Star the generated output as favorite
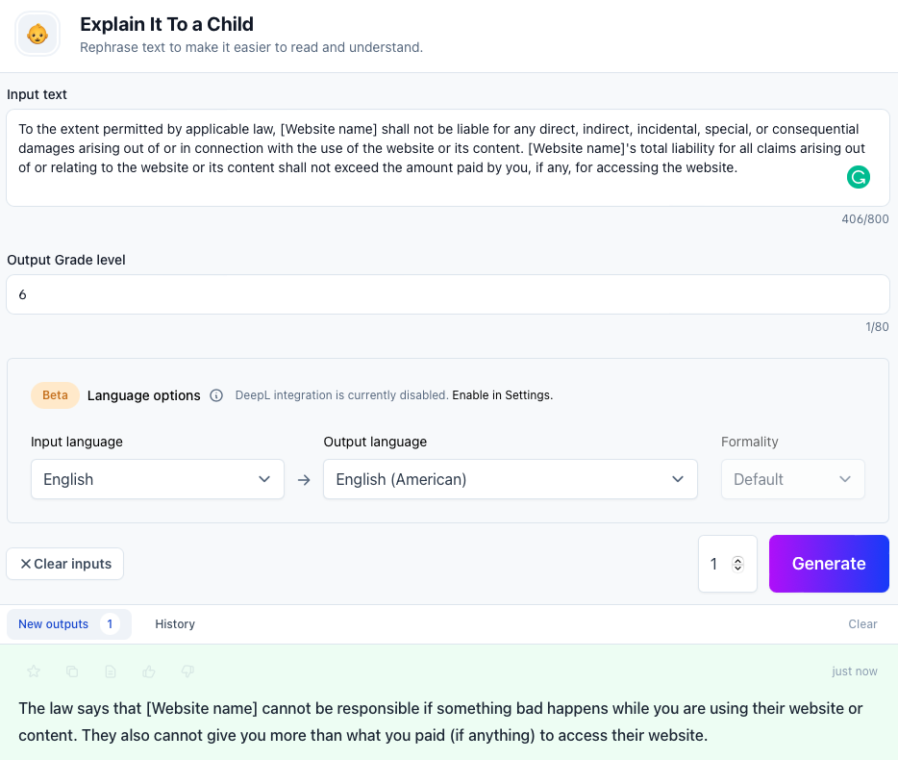This screenshot has height=760, width=898. coord(34,671)
